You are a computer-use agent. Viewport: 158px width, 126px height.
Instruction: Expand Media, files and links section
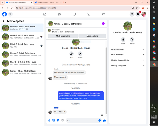[x=128, y=60]
